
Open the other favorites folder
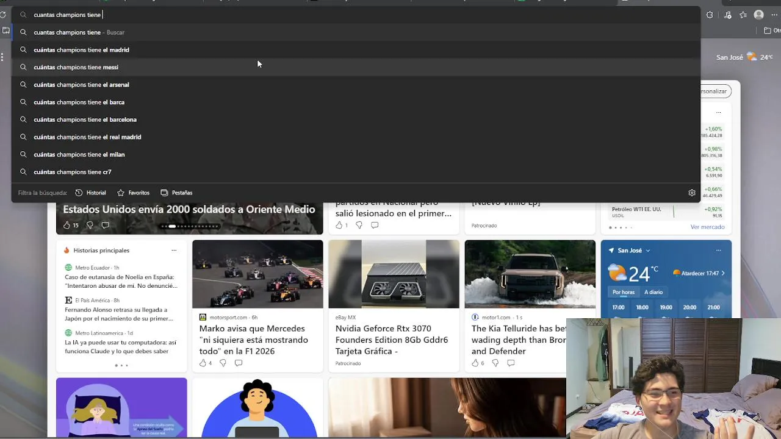click(772, 30)
